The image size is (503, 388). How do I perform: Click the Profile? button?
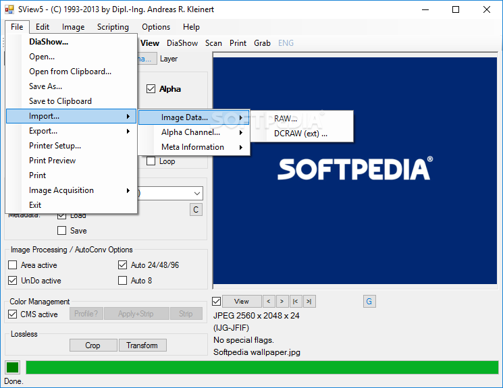point(86,314)
